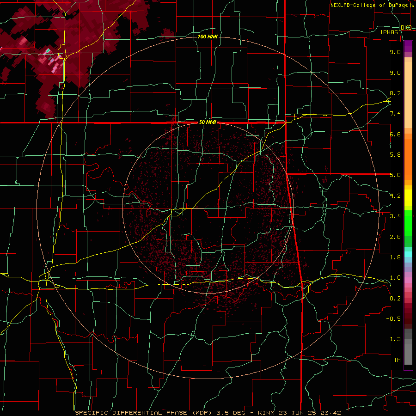This screenshot has height=416, width=416.
Task: Click the -0.5 scale value
Action: pyautogui.click(x=393, y=319)
